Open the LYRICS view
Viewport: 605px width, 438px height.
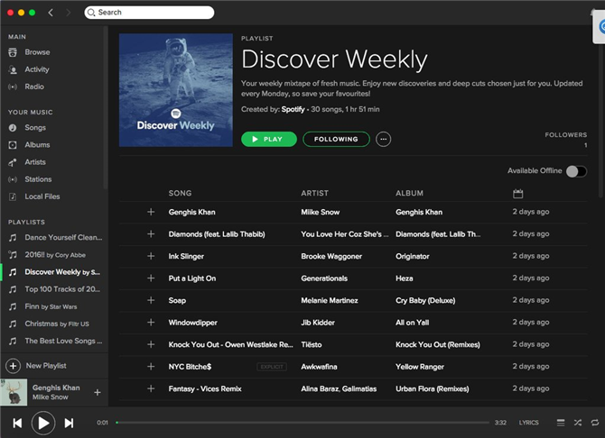tap(528, 423)
